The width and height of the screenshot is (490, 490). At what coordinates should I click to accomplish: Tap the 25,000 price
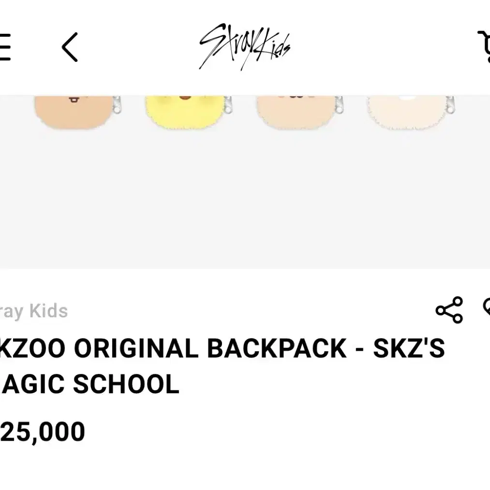(42, 432)
